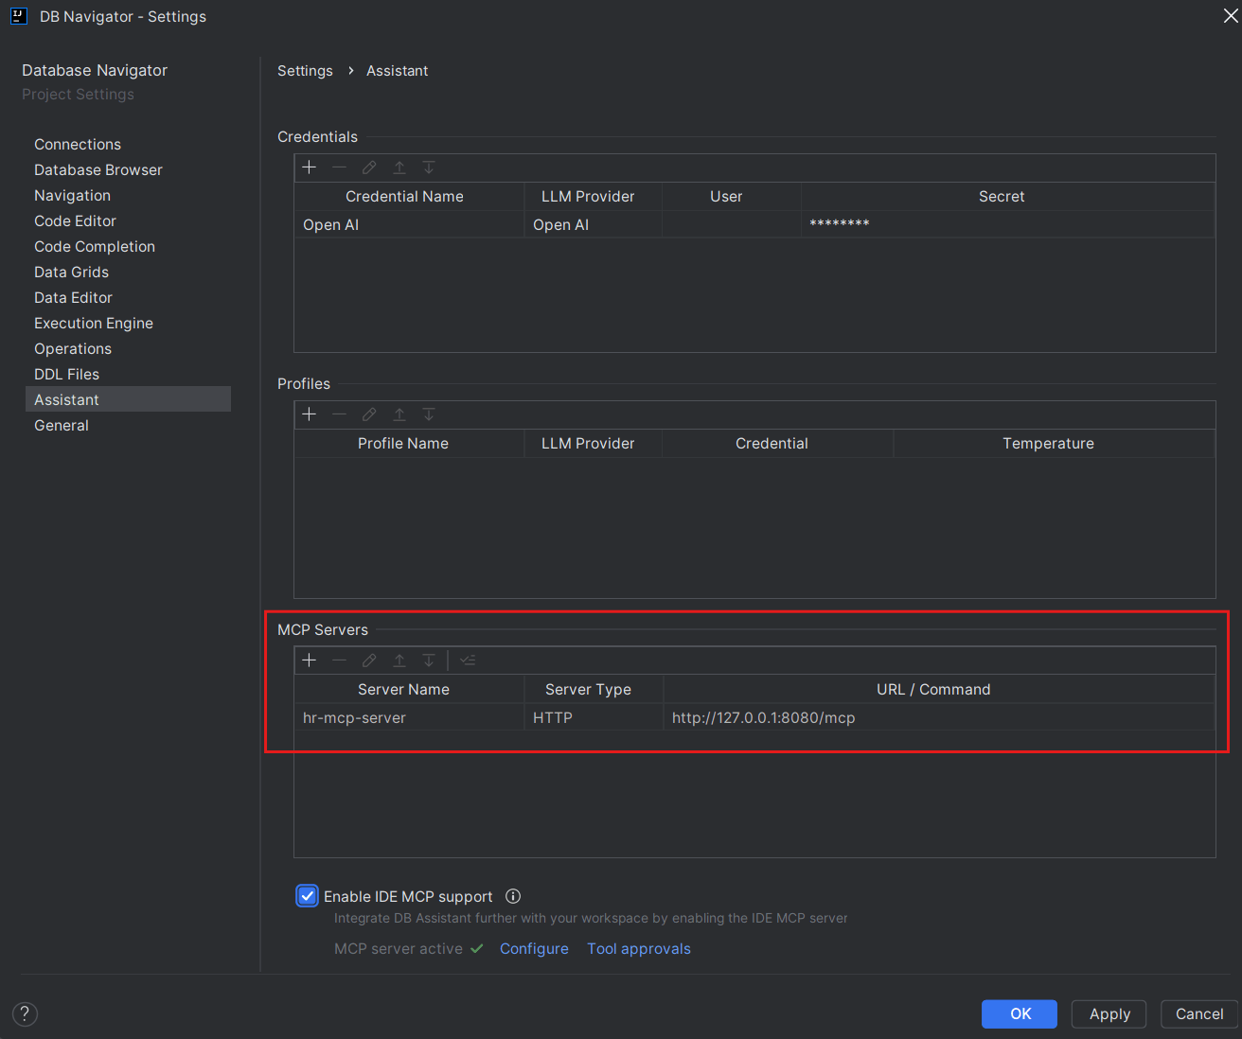Click the Configure link

click(534, 949)
